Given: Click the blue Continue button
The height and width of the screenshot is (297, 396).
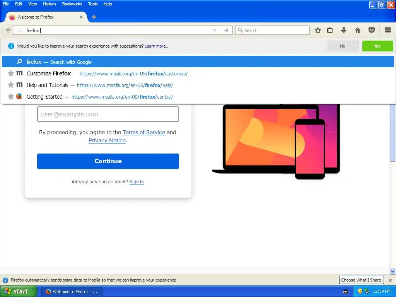Looking at the screenshot, I should pyautogui.click(x=108, y=161).
